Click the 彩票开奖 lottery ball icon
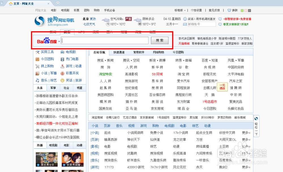This screenshot has width=283, height=172. coord(63,73)
